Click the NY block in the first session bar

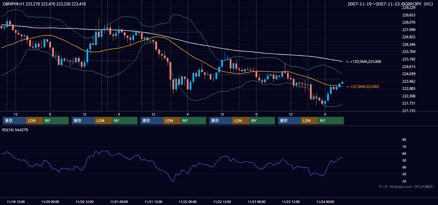click(x=56, y=121)
